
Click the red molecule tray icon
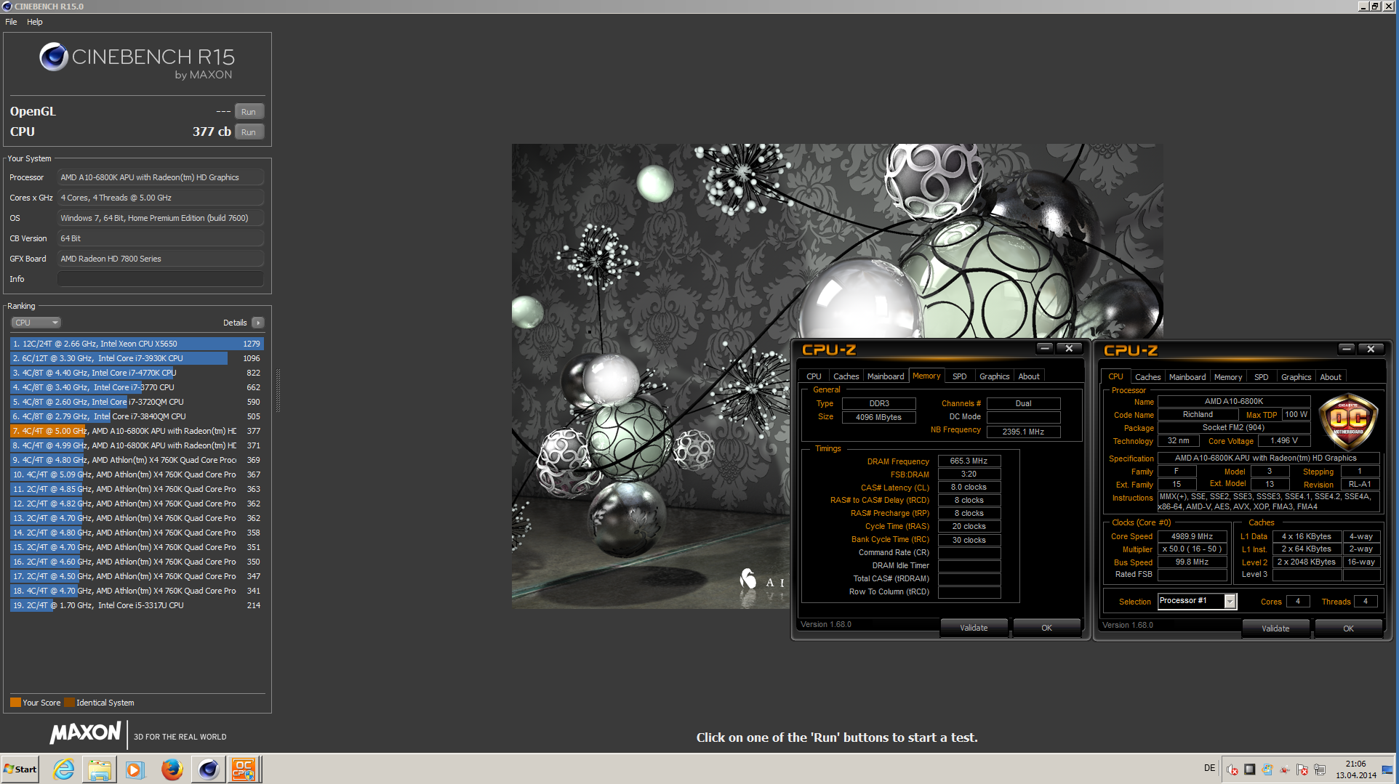coord(1285,769)
